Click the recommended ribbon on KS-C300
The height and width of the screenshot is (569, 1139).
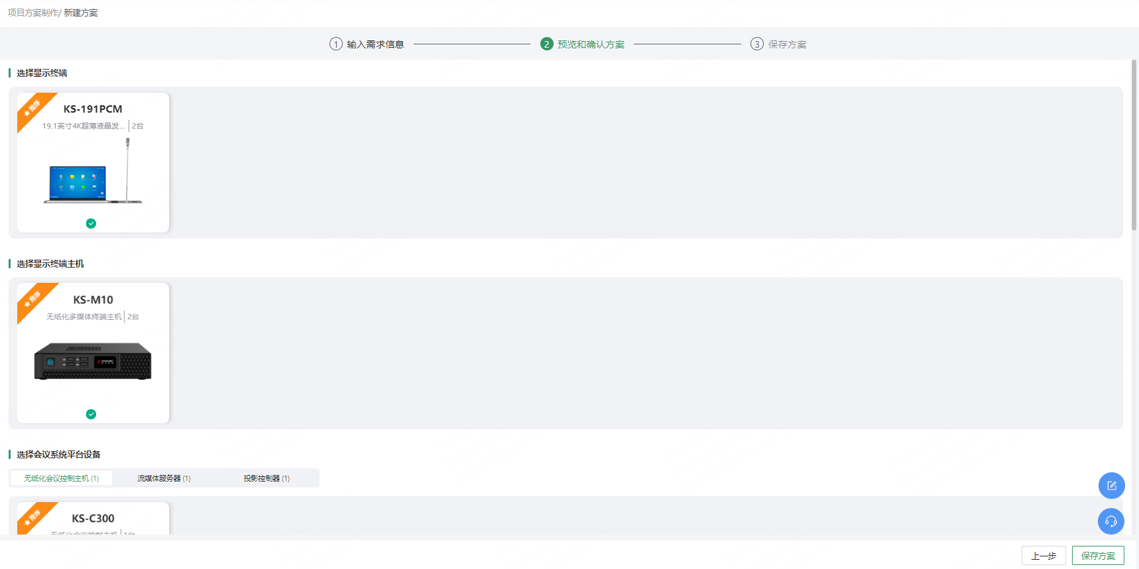coord(32,517)
